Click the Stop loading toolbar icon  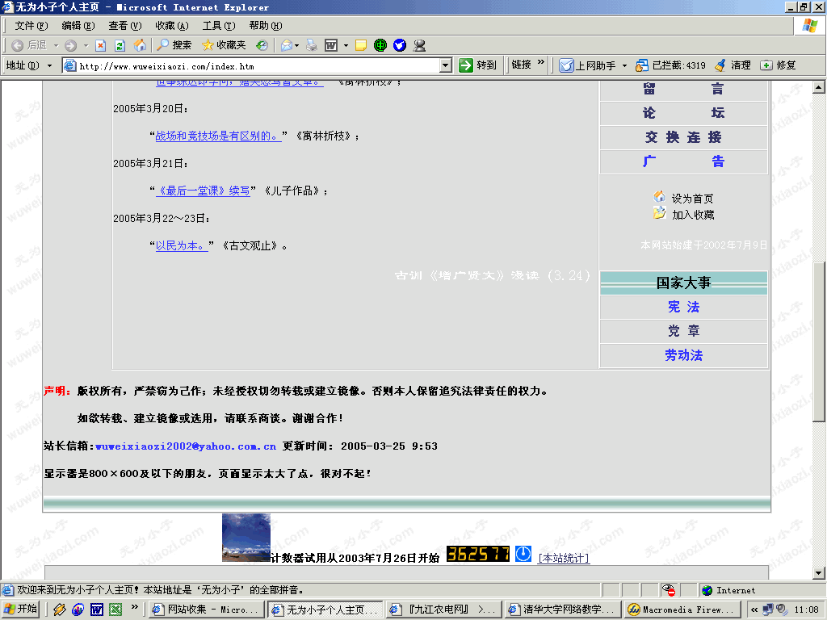(101, 45)
